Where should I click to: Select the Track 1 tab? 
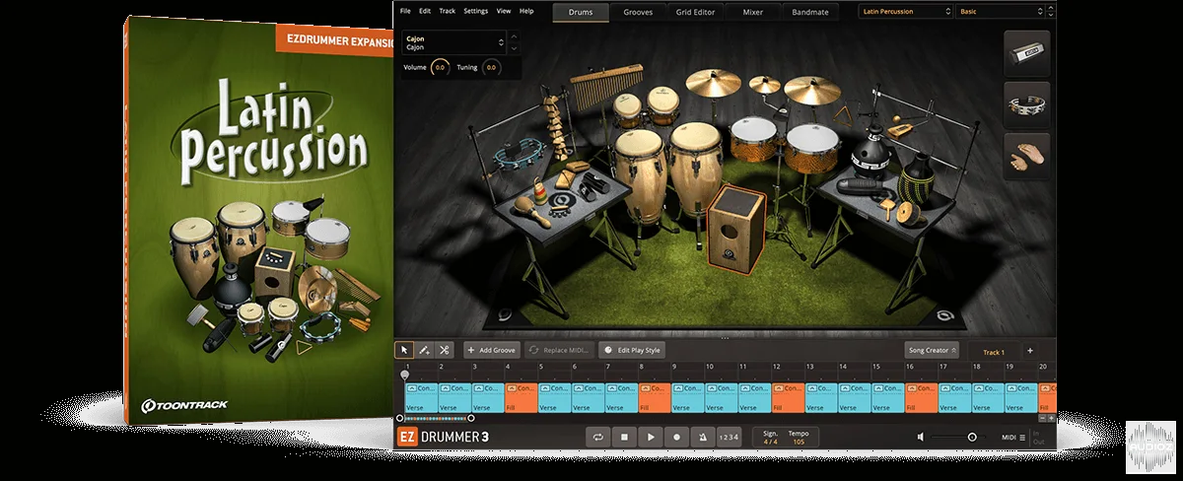[x=994, y=352]
